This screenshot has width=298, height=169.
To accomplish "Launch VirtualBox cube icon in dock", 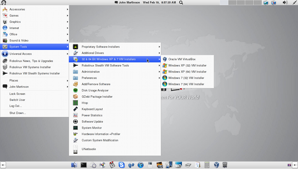I will pyautogui.click(x=216, y=165).
